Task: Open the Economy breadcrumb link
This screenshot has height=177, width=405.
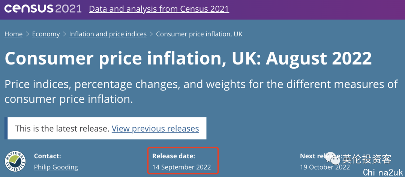Action: pyautogui.click(x=46, y=34)
